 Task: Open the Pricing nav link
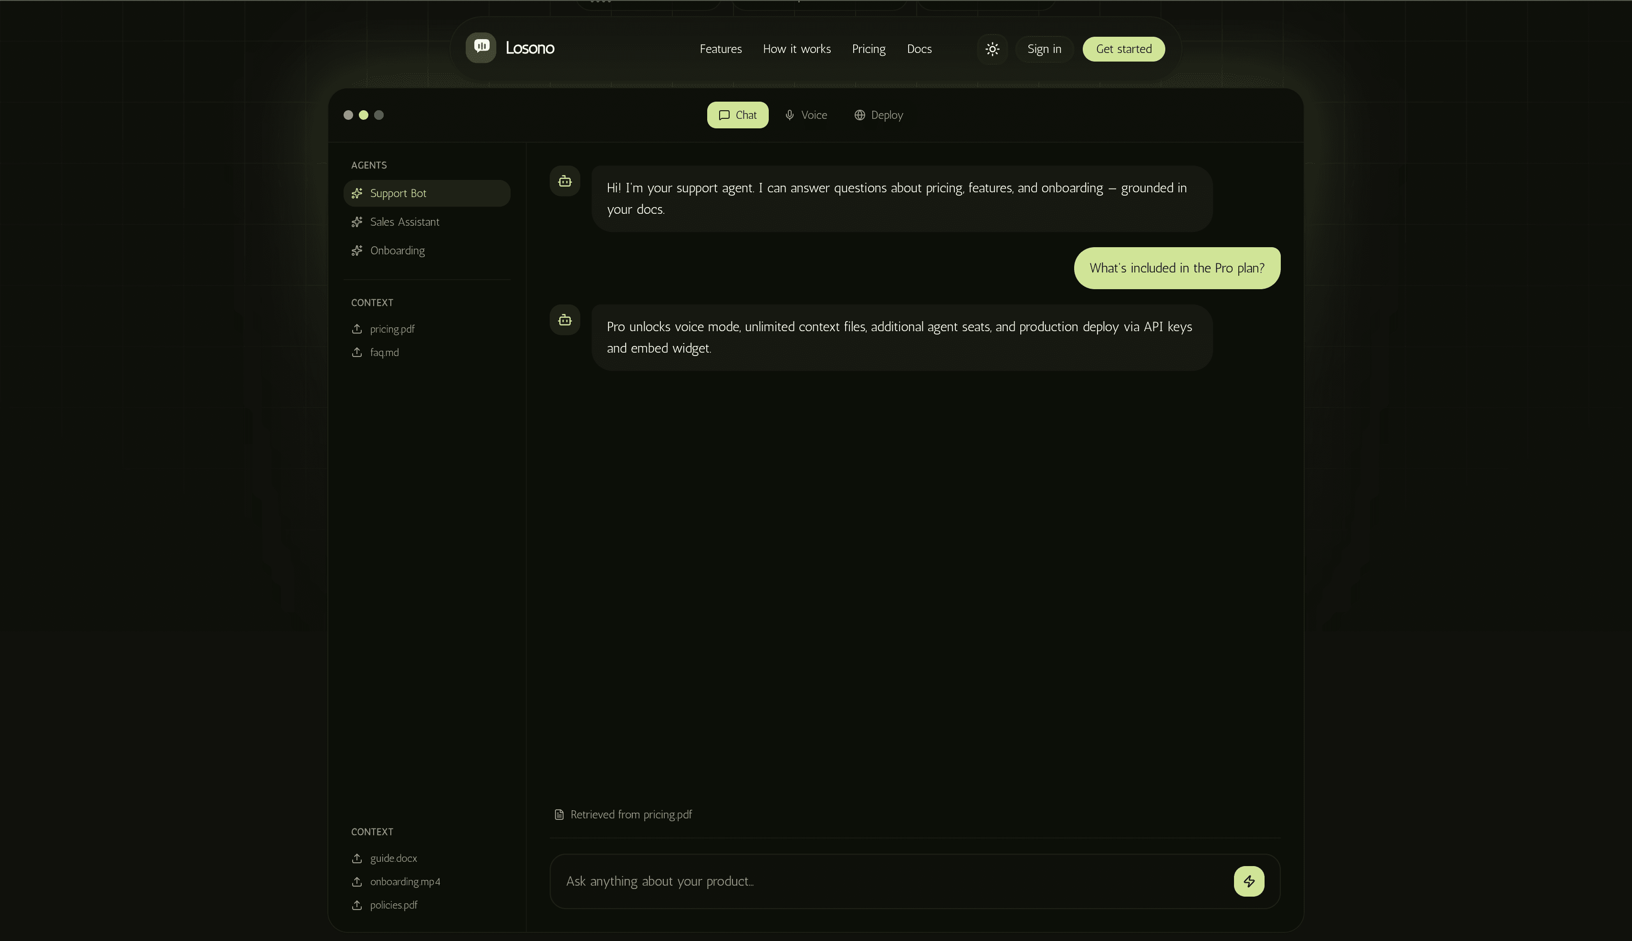[x=868, y=49]
